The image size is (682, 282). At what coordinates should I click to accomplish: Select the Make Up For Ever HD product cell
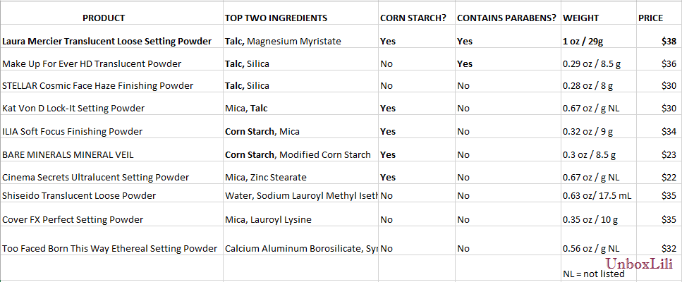pos(92,64)
